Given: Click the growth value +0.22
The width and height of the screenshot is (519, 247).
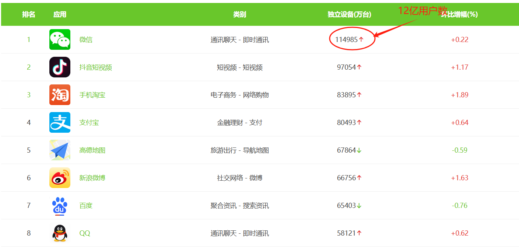Looking at the screenshot, I should (x=460, y=39).
